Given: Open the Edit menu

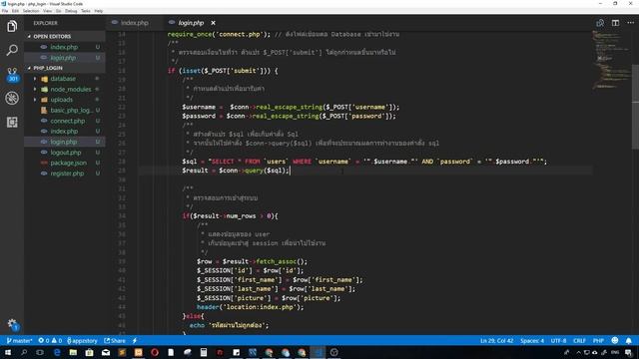Looking at the screenshot, I should point(16,11).
